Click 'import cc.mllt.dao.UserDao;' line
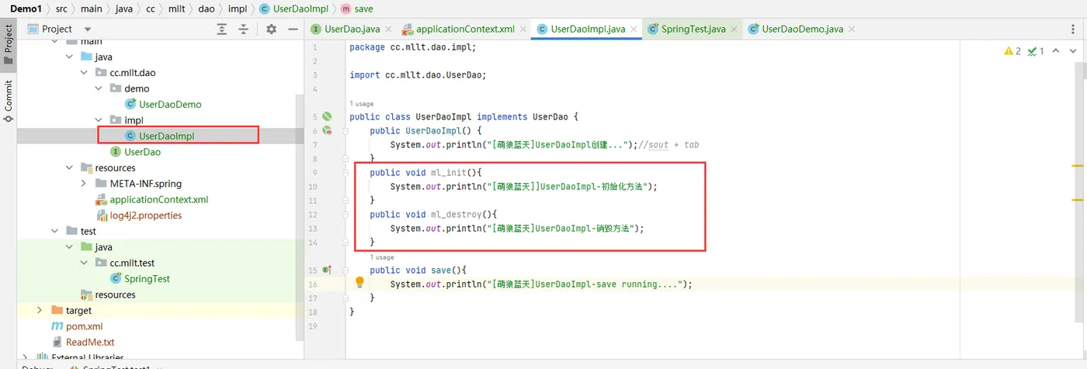 point(418,75)
